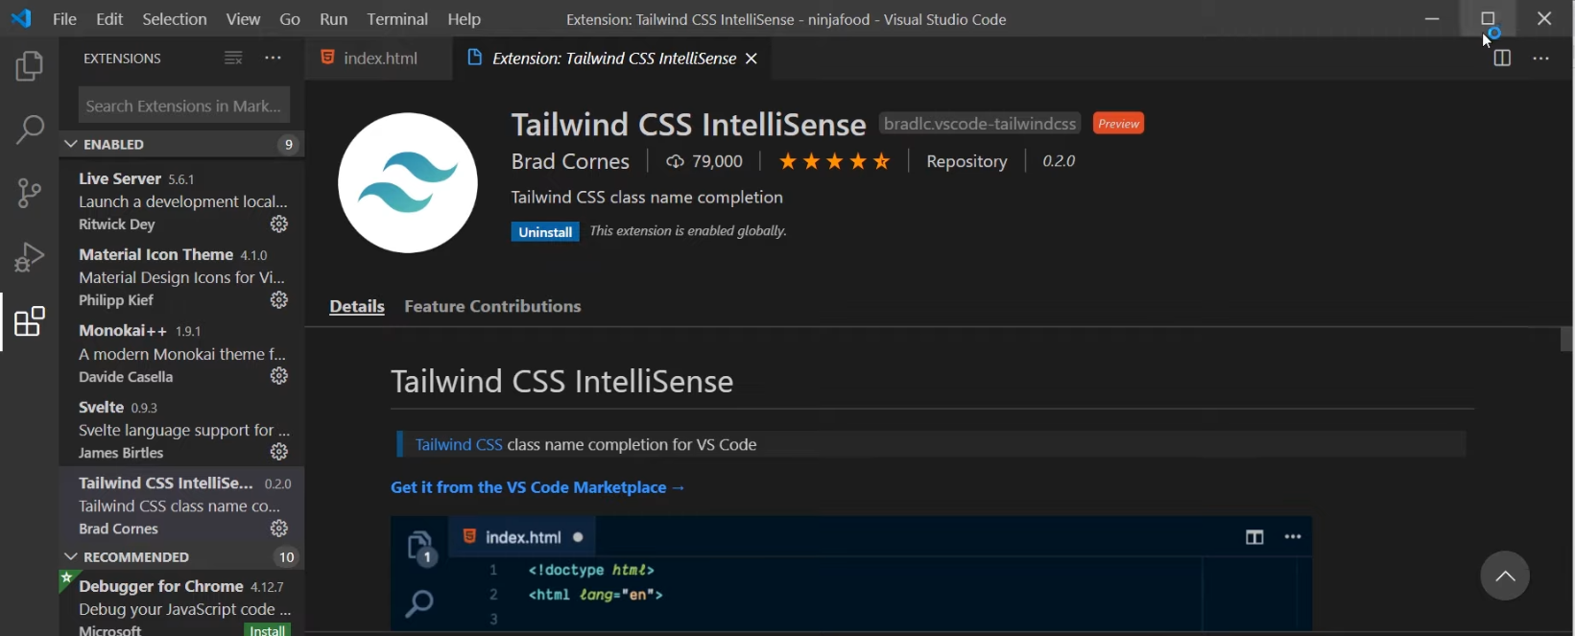Open the Run menu

pyautogui.click(x=334, y=19)
